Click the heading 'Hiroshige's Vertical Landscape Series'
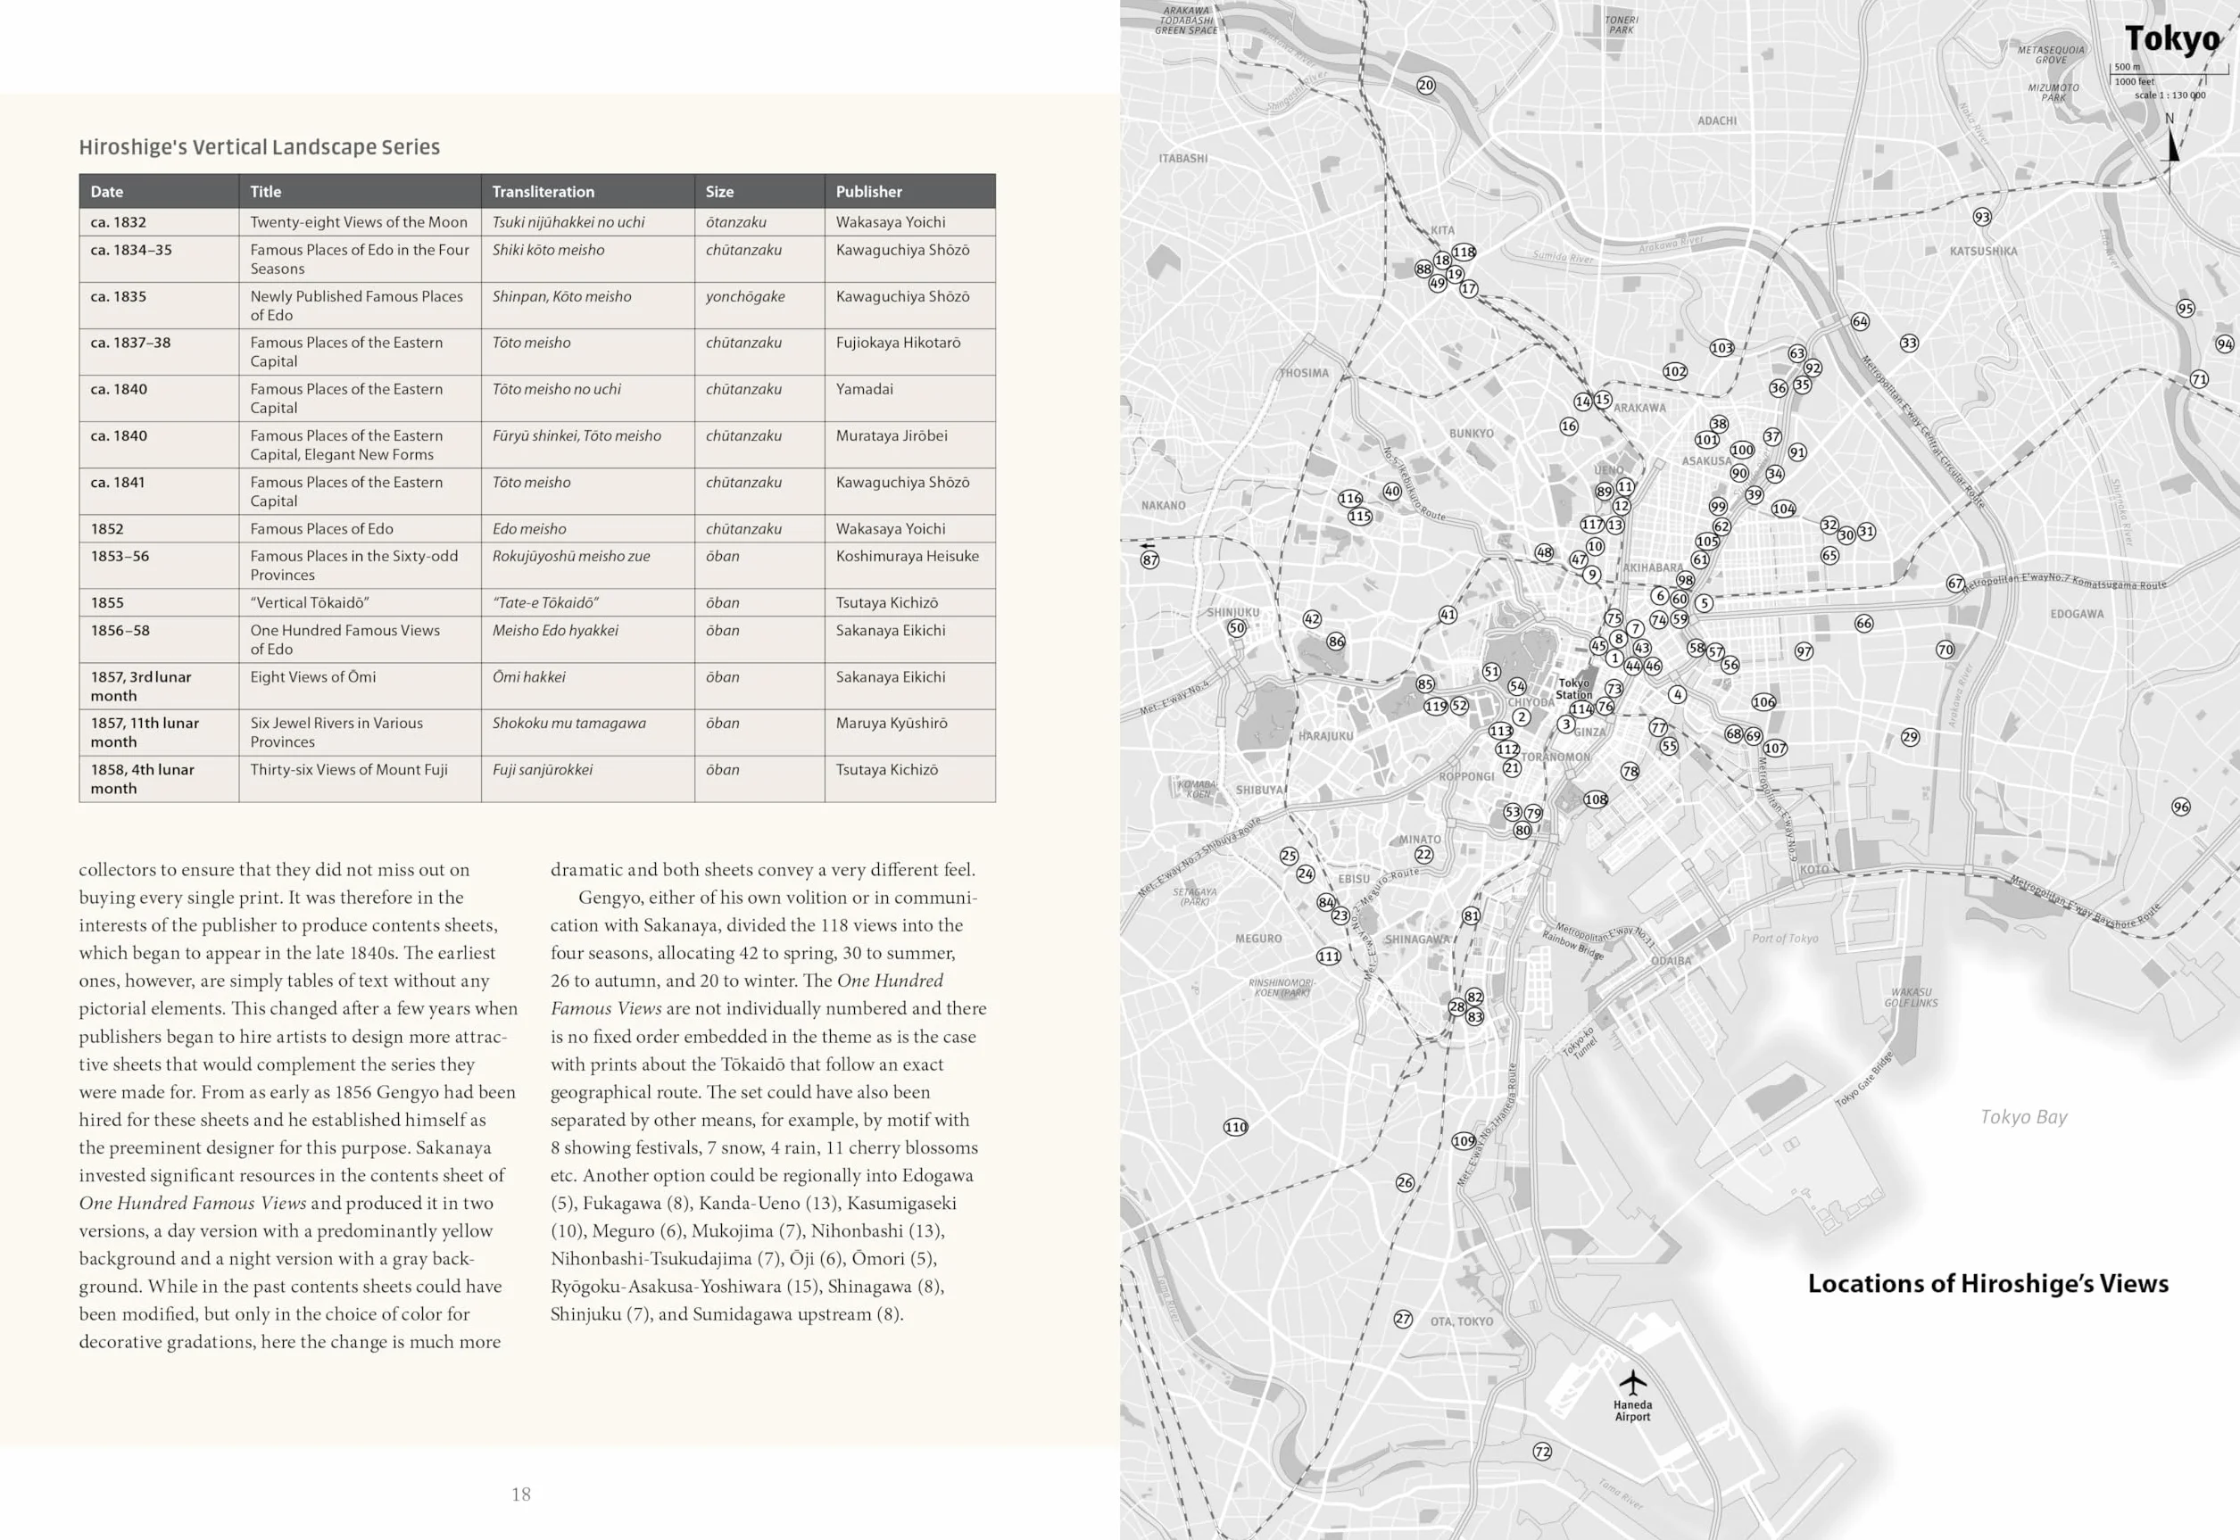2240x1540 pixels. [x=260, y=146]
